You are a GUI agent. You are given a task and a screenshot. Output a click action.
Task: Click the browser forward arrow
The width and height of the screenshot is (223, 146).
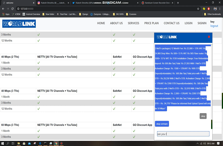point(8,9)
